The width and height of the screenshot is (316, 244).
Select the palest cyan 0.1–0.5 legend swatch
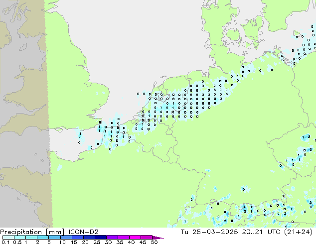[x=8, y=238]
